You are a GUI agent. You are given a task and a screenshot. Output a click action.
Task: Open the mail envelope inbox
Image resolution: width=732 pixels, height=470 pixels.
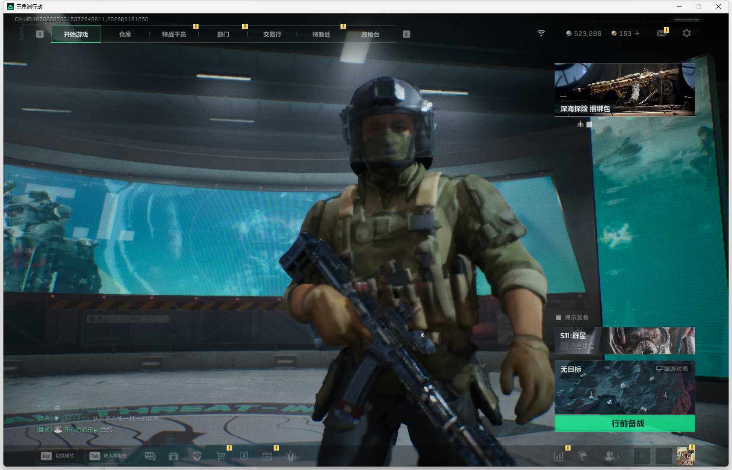662,33
